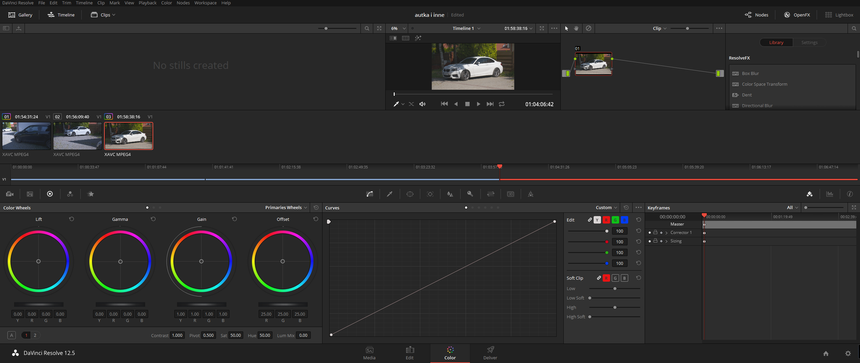Click the split screen viewer icon
This screenshot has width=860, height=363.
click(405, 38)
